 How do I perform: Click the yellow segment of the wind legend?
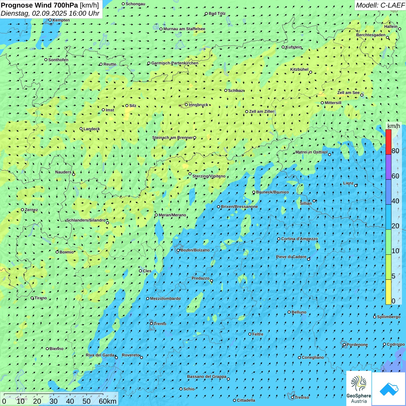click(x=388, y=292)
